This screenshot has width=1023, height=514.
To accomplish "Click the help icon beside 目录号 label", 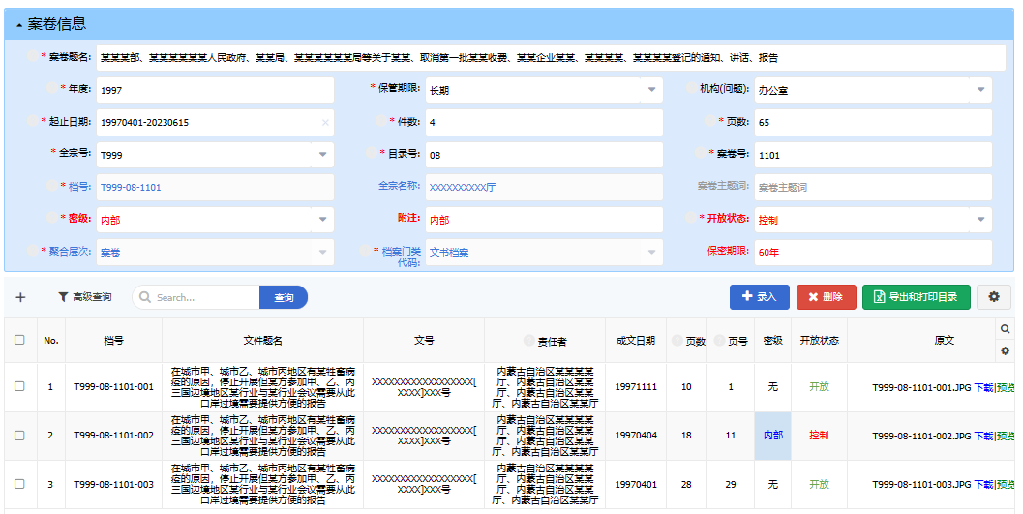I will click(372, 153).
